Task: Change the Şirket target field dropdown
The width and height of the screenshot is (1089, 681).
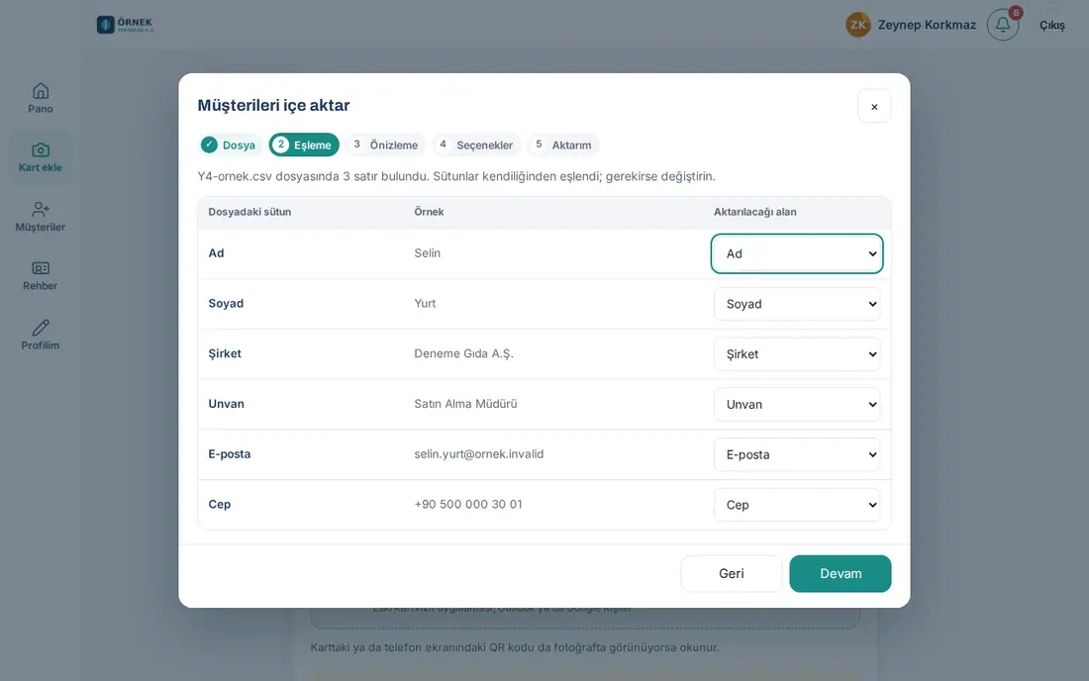Action: (797, 354)
